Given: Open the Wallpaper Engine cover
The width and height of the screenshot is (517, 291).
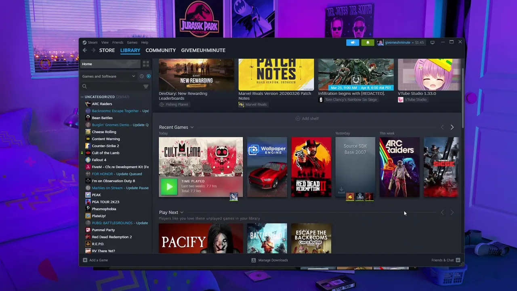Looking at the screenshot, I should click(x=267, y=167).
